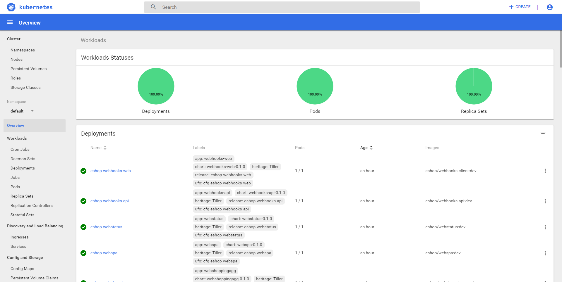Open the user account icon

point(549,7)
